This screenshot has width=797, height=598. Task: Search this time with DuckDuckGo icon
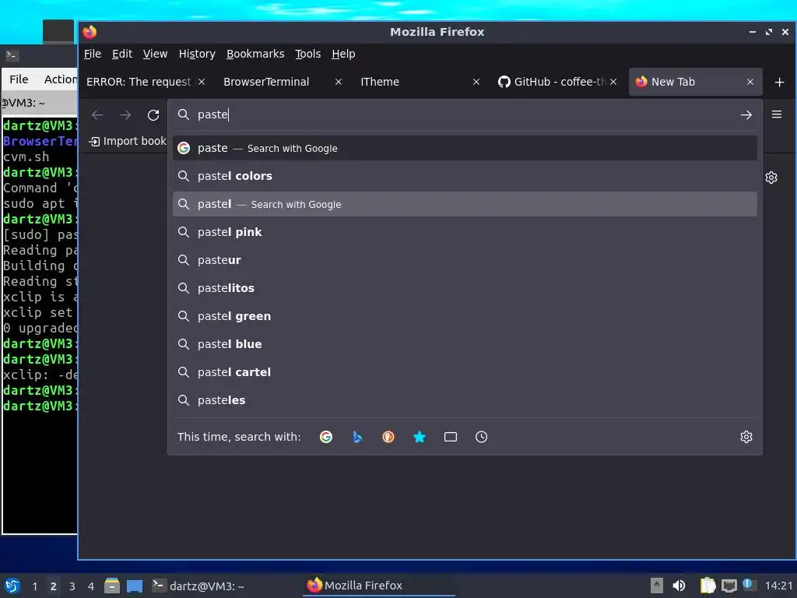[x=388, y=437]
